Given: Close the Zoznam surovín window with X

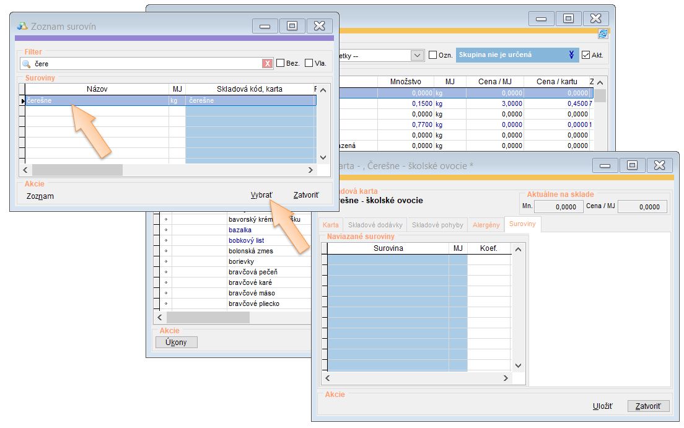Looking at the screenshot, I should (x=319, y=26).
